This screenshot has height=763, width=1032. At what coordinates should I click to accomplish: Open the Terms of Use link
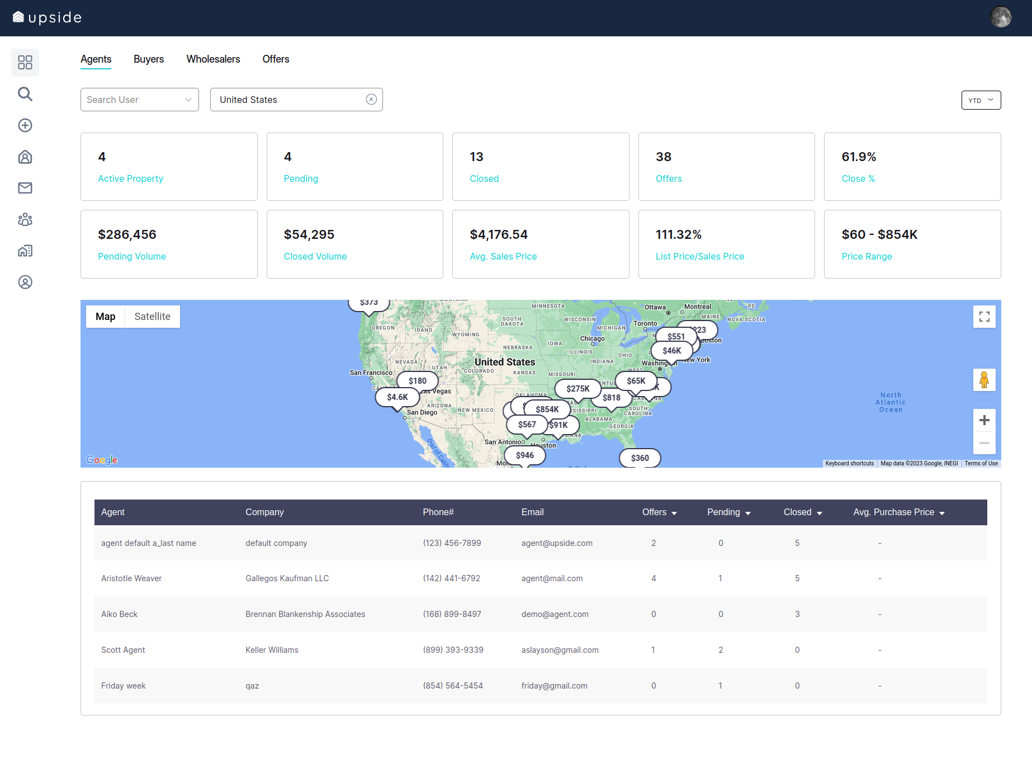click(x=981, y=463)
